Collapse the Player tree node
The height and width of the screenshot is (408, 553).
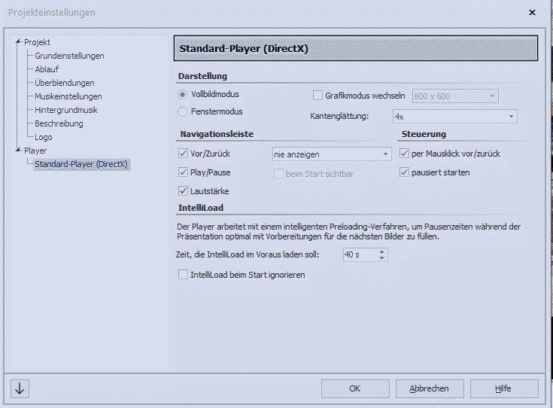coord(19,151)
